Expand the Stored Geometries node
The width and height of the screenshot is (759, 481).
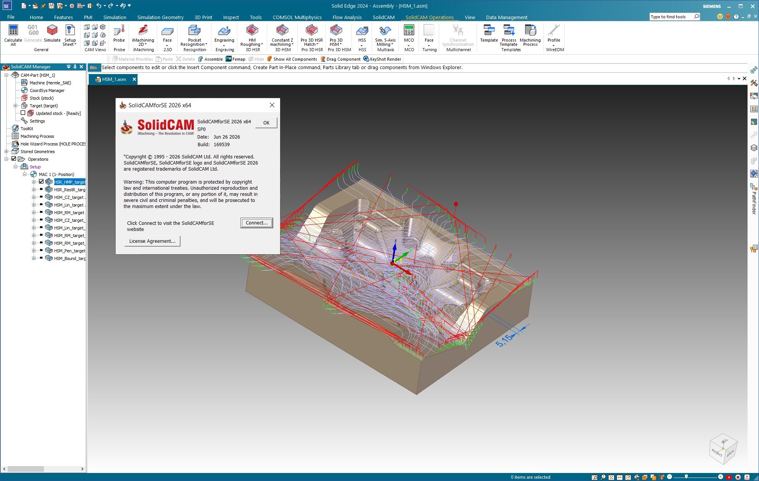[6, 152]
